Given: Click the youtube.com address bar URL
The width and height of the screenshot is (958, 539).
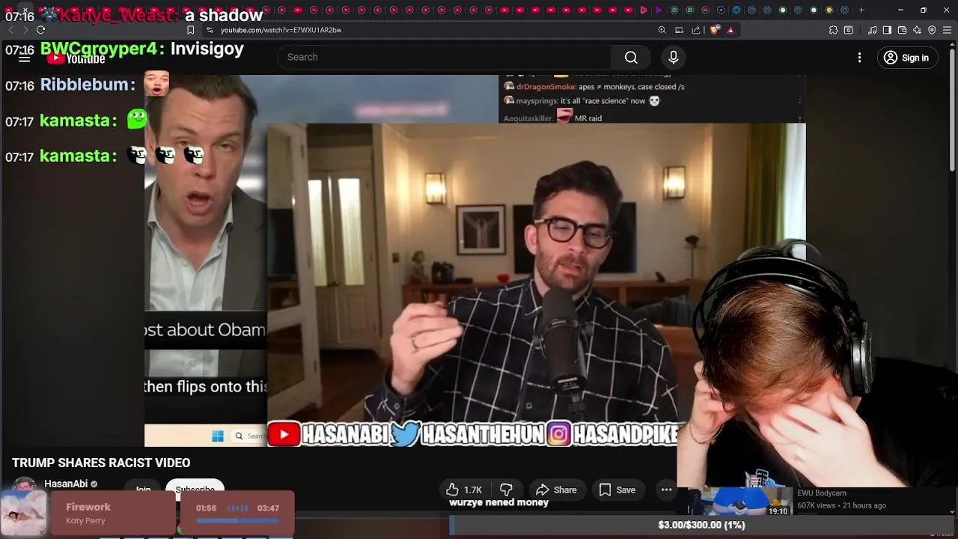Looking at the screenshot, I should pos(281,30).
